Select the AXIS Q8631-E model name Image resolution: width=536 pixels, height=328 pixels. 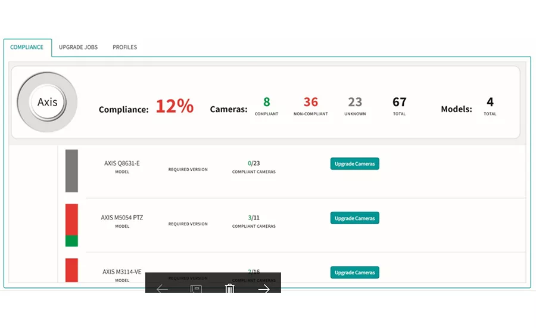tap(122, 163)
